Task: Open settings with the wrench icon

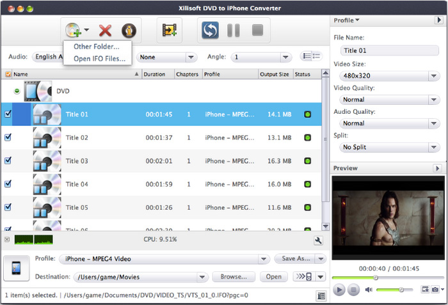Action: pyautogui.click(x=318, y=240)
